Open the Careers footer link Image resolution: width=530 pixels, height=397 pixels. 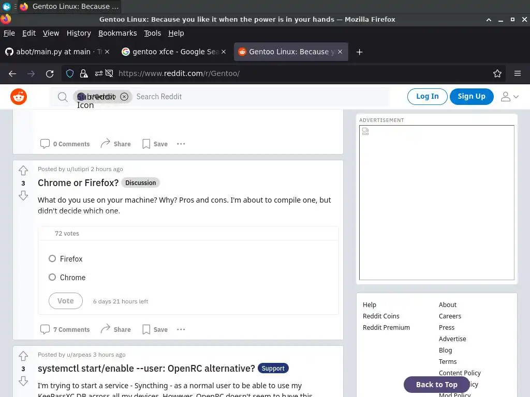450,316
